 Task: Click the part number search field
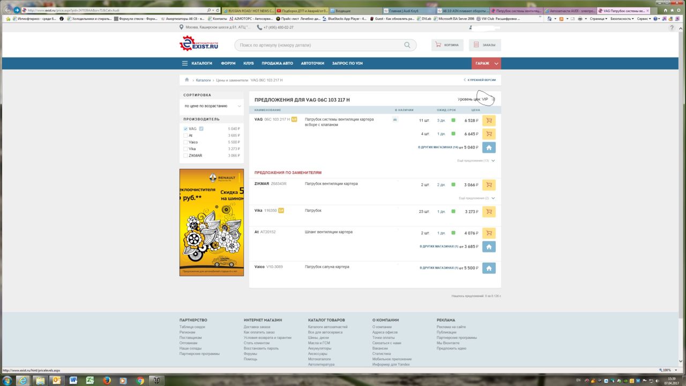click(x=320, y=46)
